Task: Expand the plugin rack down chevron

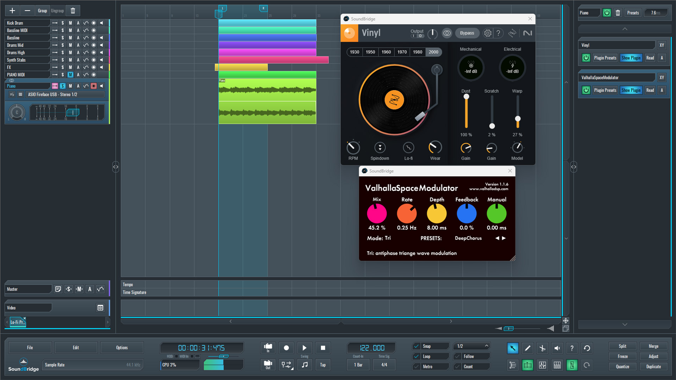Action: pos(625,324)
